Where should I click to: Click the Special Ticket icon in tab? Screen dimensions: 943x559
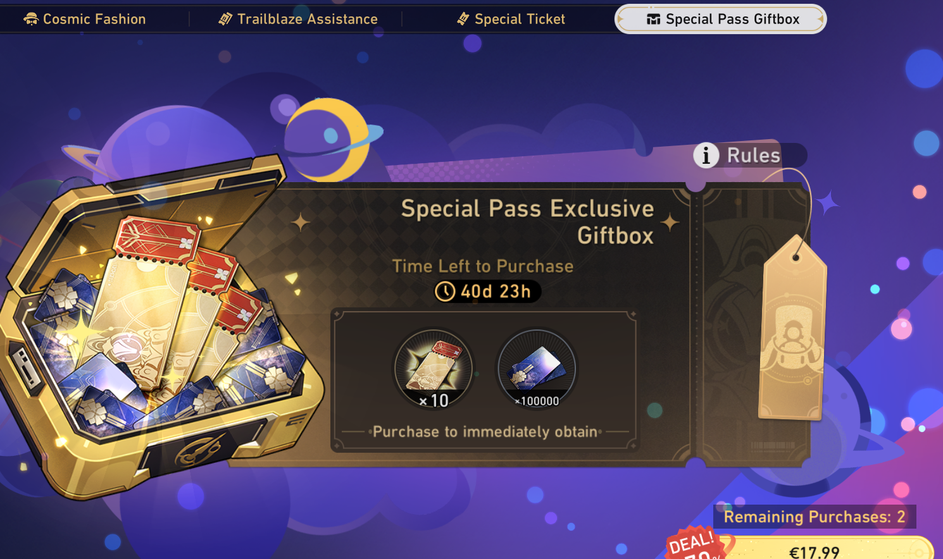pos(463,19)
